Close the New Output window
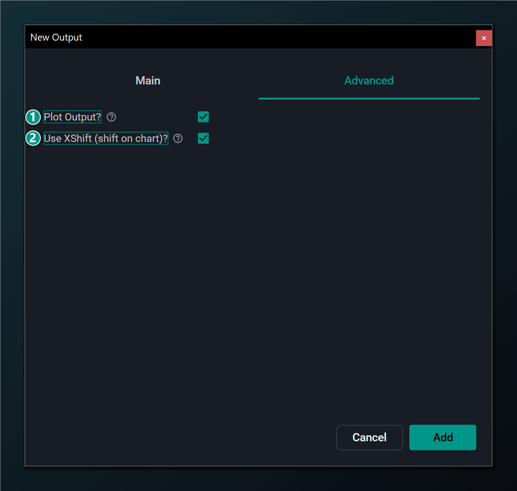This screenshot has width=517, height=491. (x=484, y=38)
